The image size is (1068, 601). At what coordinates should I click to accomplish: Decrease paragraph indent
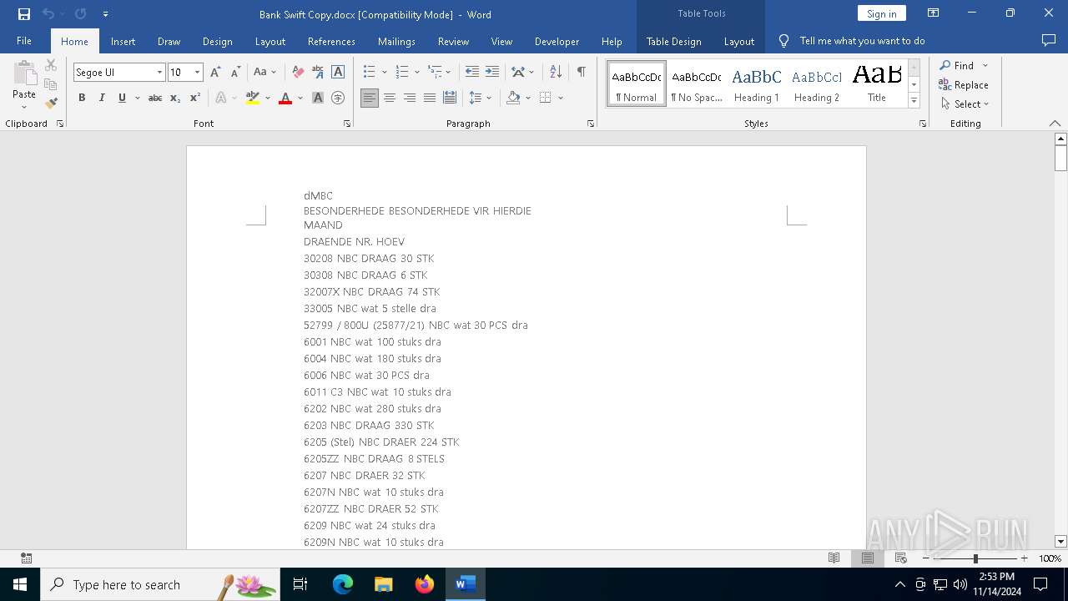(472, 73)
